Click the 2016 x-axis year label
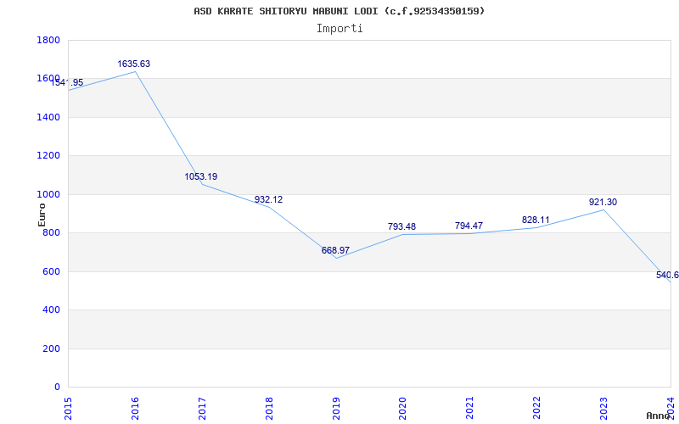 [135, 408]
